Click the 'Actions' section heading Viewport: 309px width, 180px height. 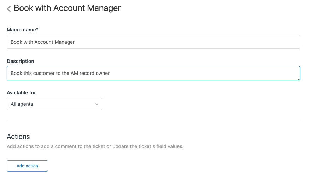(18, 137)
